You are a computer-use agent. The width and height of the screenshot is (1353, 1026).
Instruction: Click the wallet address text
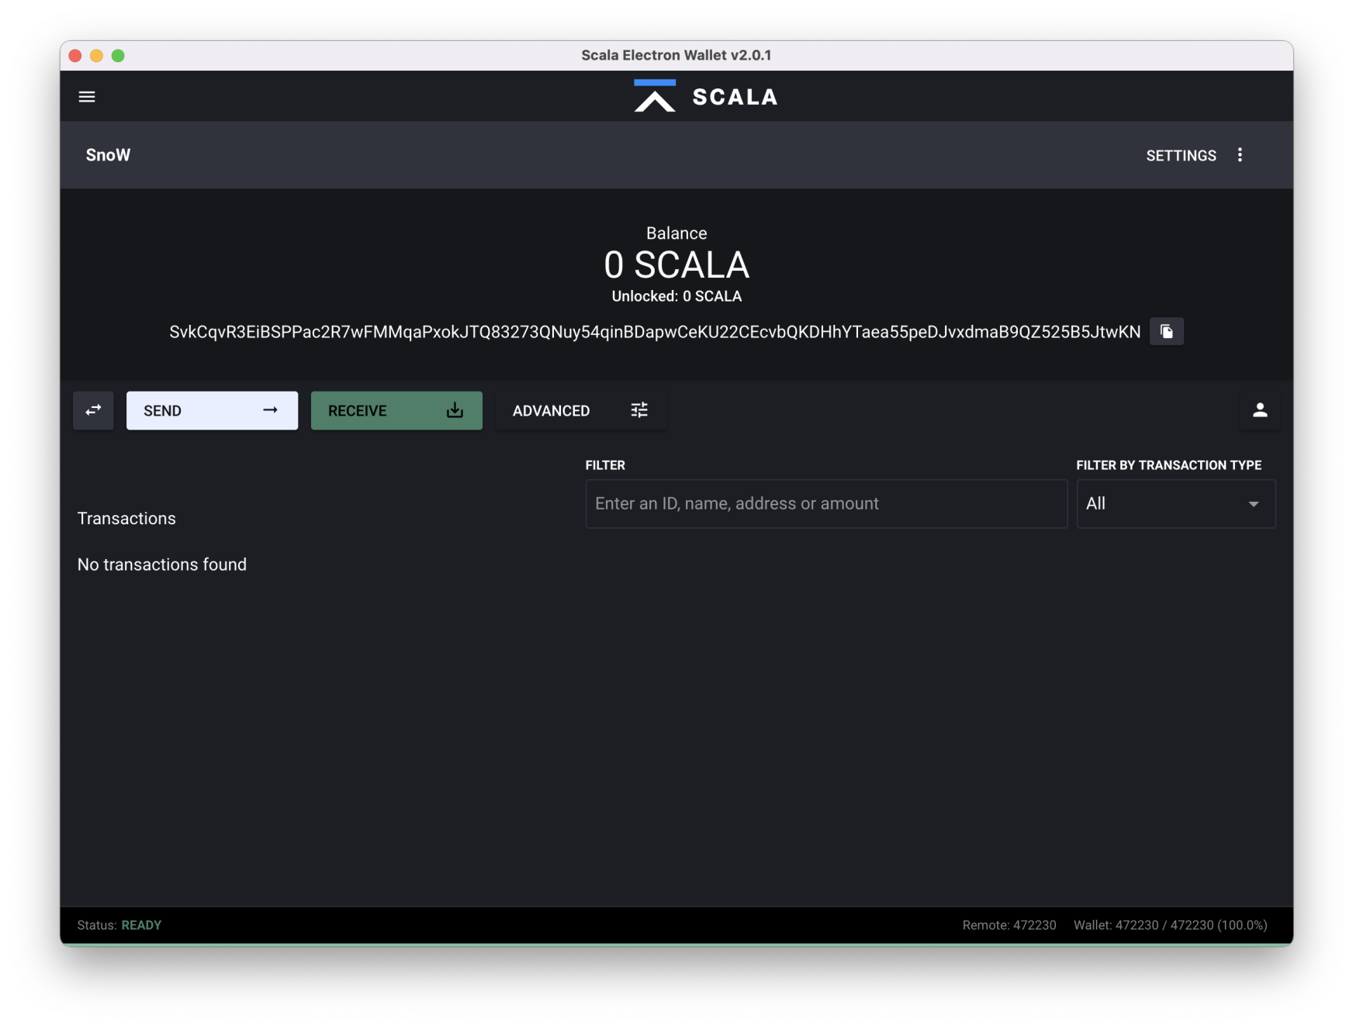pos(655,332)
